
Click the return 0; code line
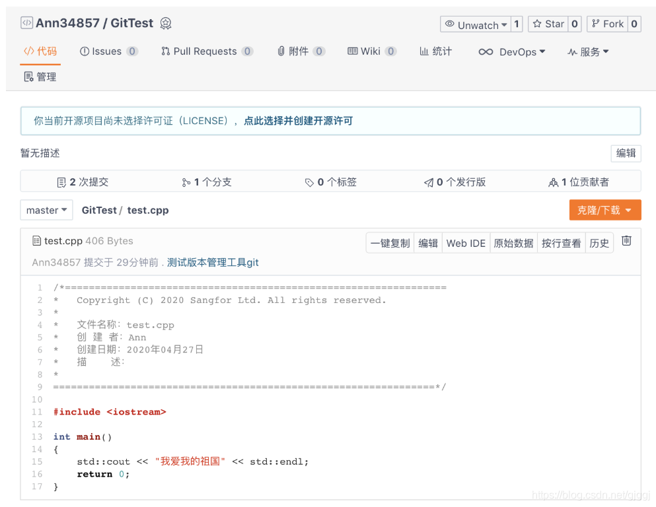[x=103, y=474]
